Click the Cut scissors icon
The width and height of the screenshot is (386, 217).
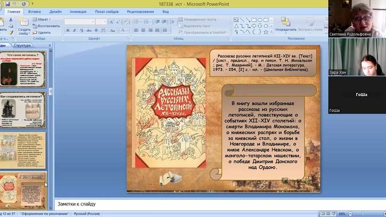[x=11, y=20]
